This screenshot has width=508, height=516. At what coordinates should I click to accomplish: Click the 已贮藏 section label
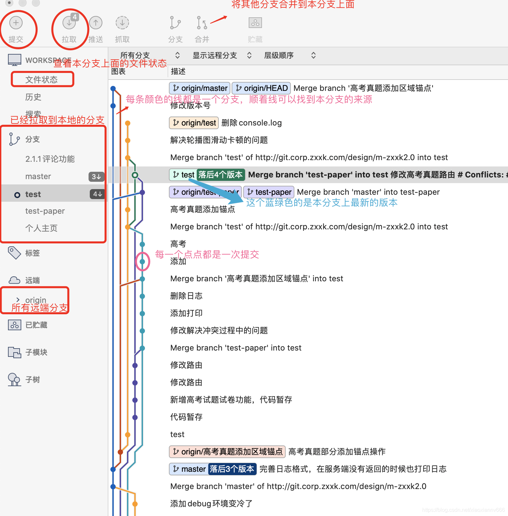point(36,325)
